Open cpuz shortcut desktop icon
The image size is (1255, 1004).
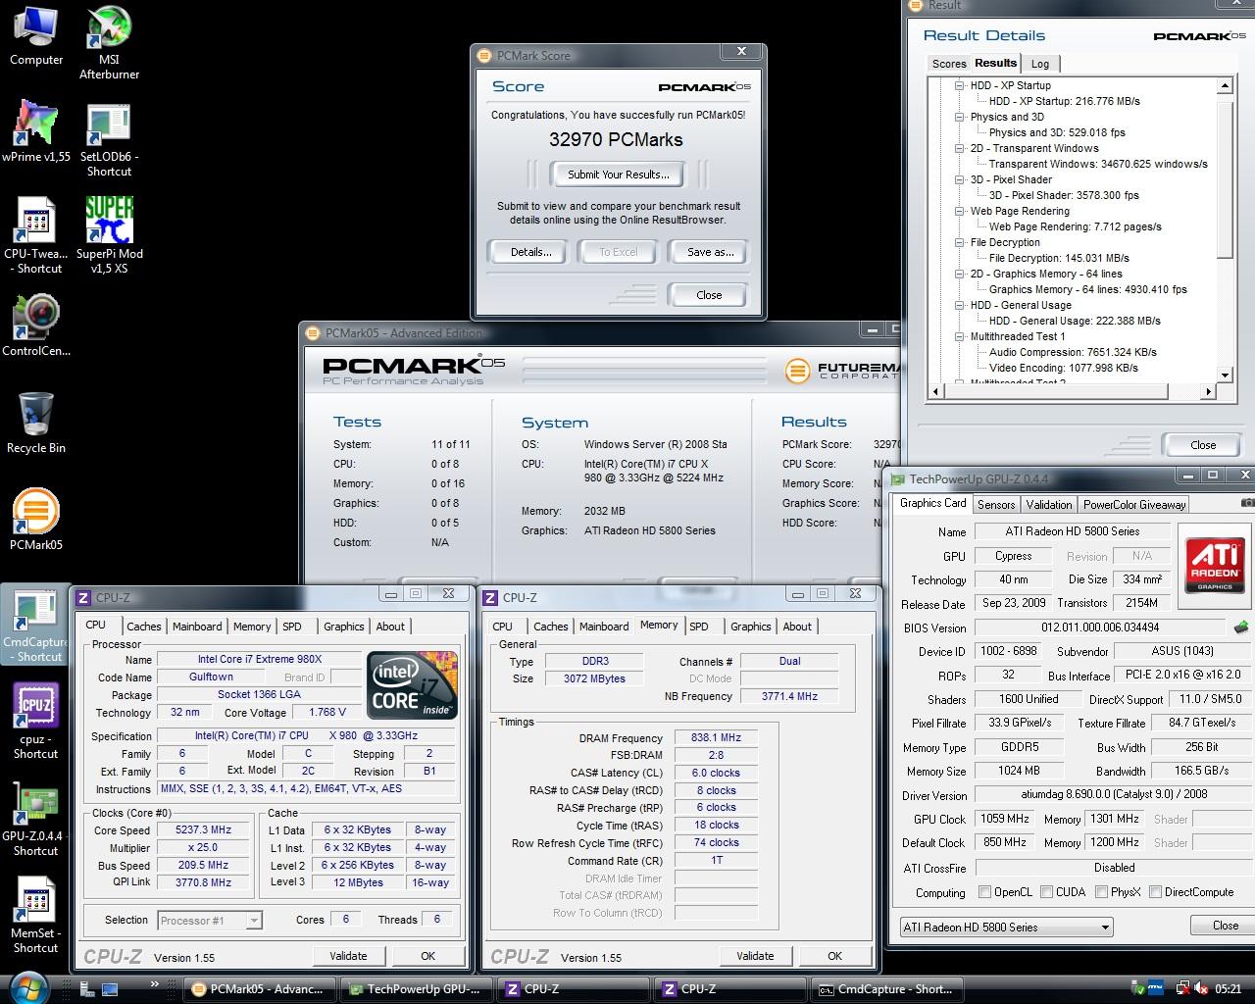(36, 721)
